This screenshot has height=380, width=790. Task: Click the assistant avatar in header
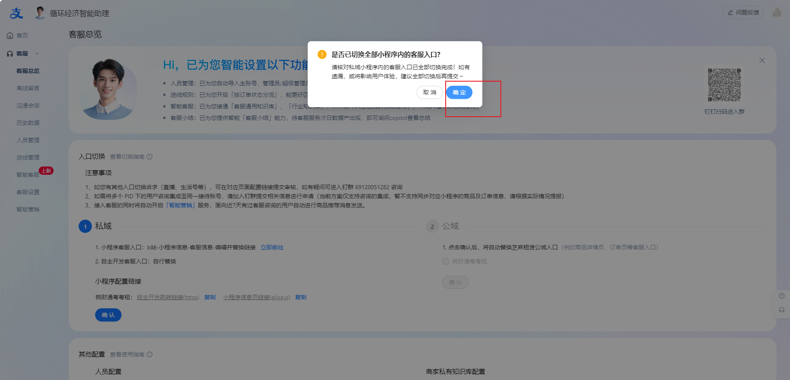click(40, 13)
